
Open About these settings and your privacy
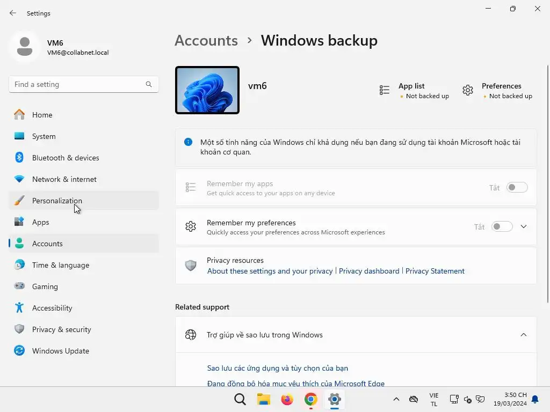click(270, 271)
